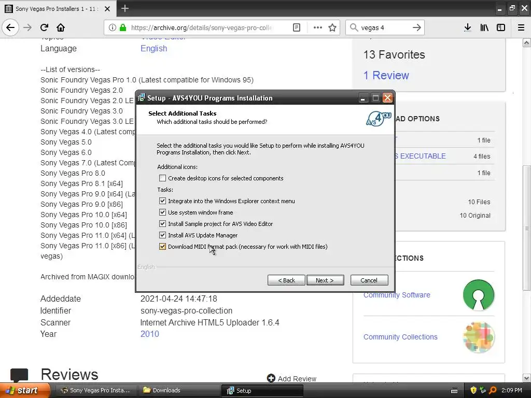Switch to Downloads taskbar item
This screenshot has width=531, height=398.
pyautogui.click(x=179, y=391)
